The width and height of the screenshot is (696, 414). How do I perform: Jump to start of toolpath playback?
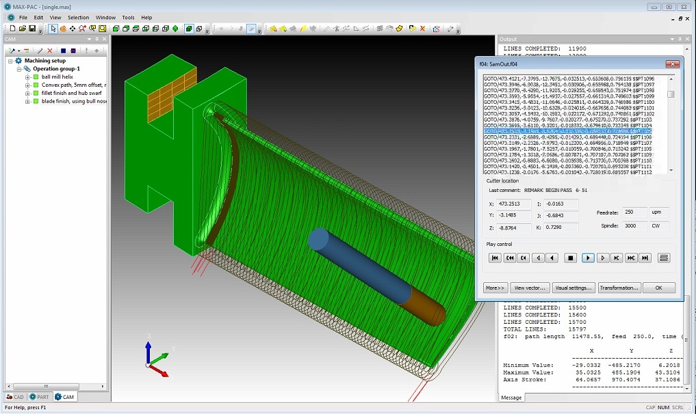[x=495, y=258]
